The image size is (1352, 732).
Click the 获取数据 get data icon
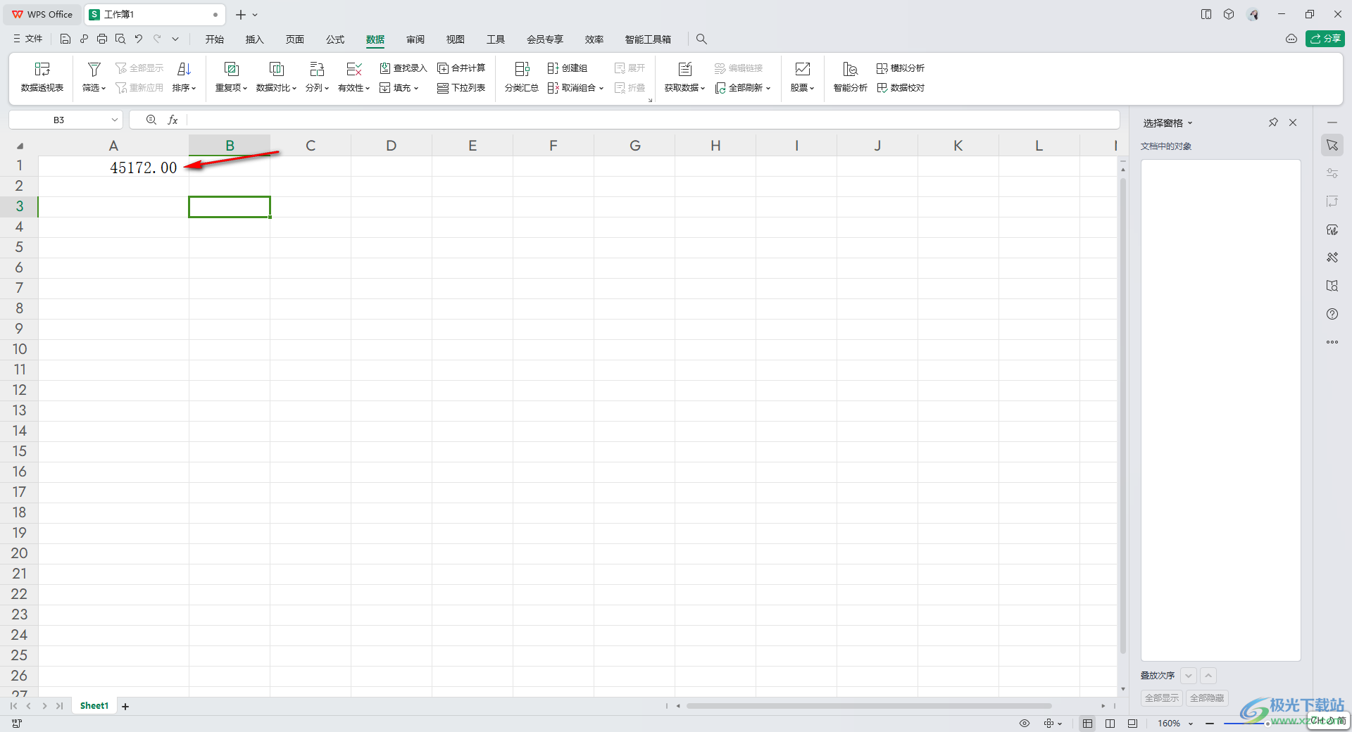pyautogui.click(x=684, y=69)
